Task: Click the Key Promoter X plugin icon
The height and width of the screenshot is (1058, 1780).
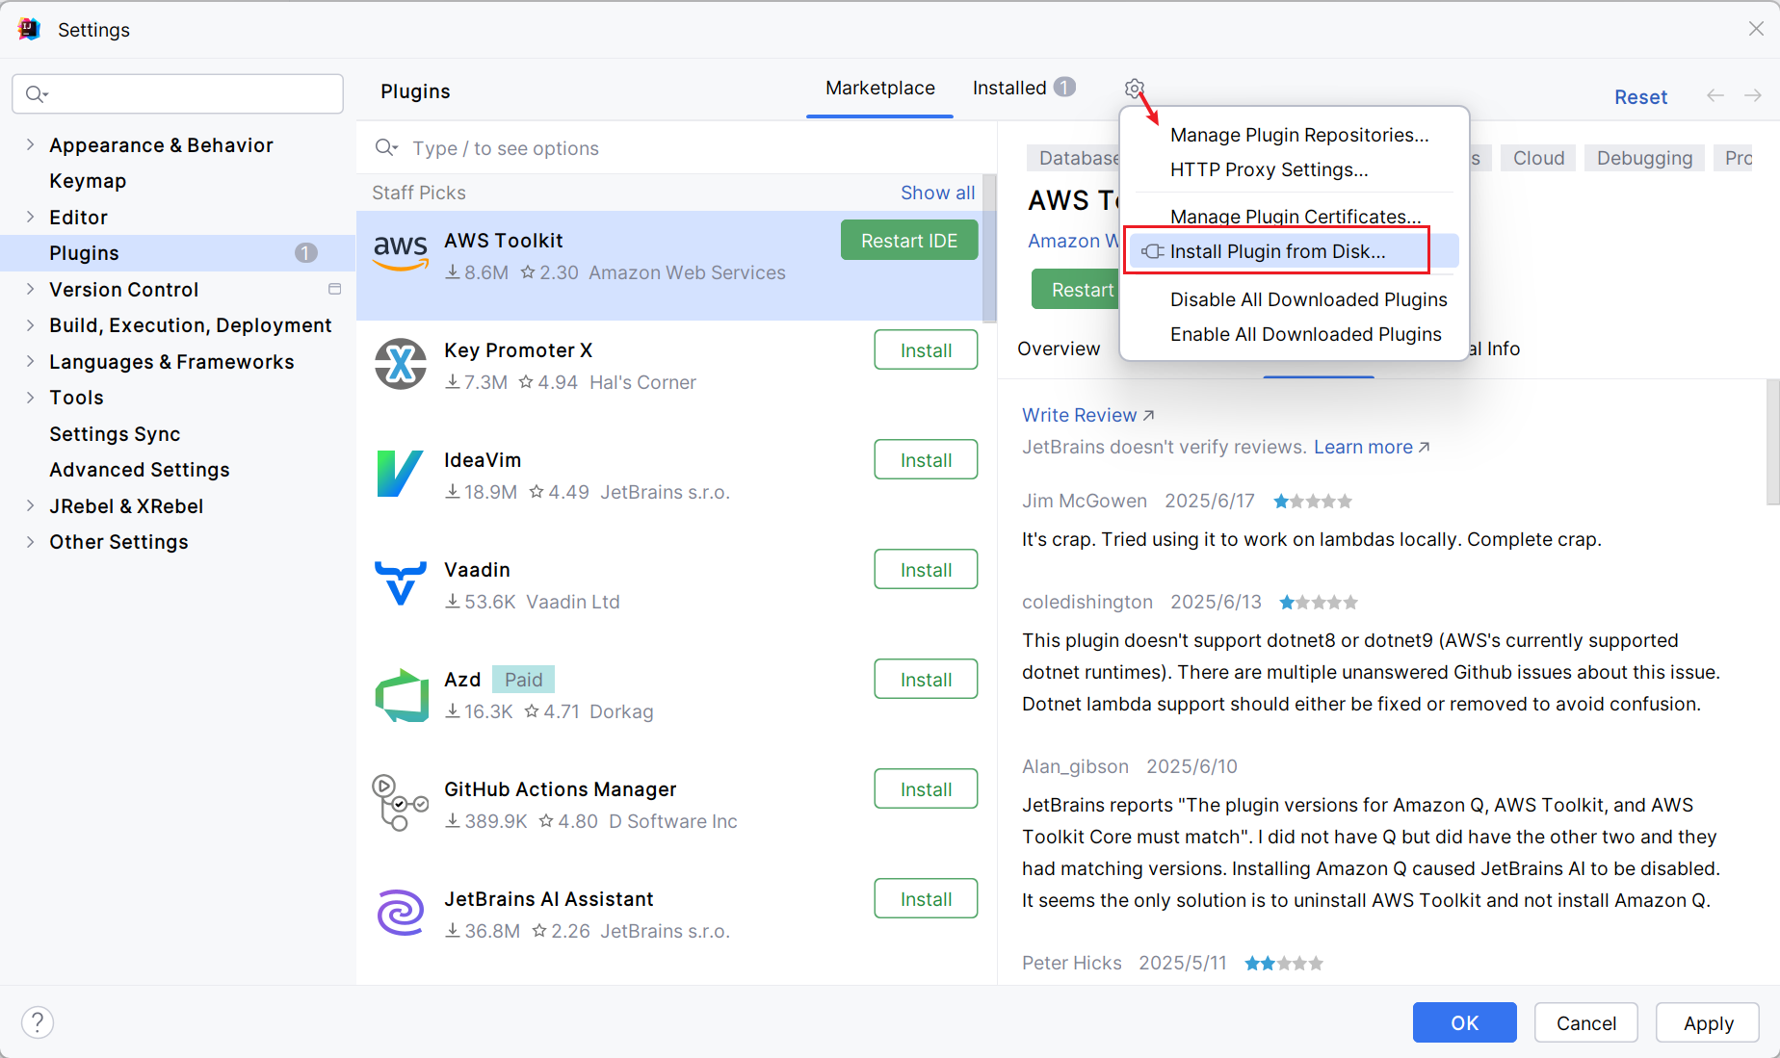Action: (x=401, y=364)
